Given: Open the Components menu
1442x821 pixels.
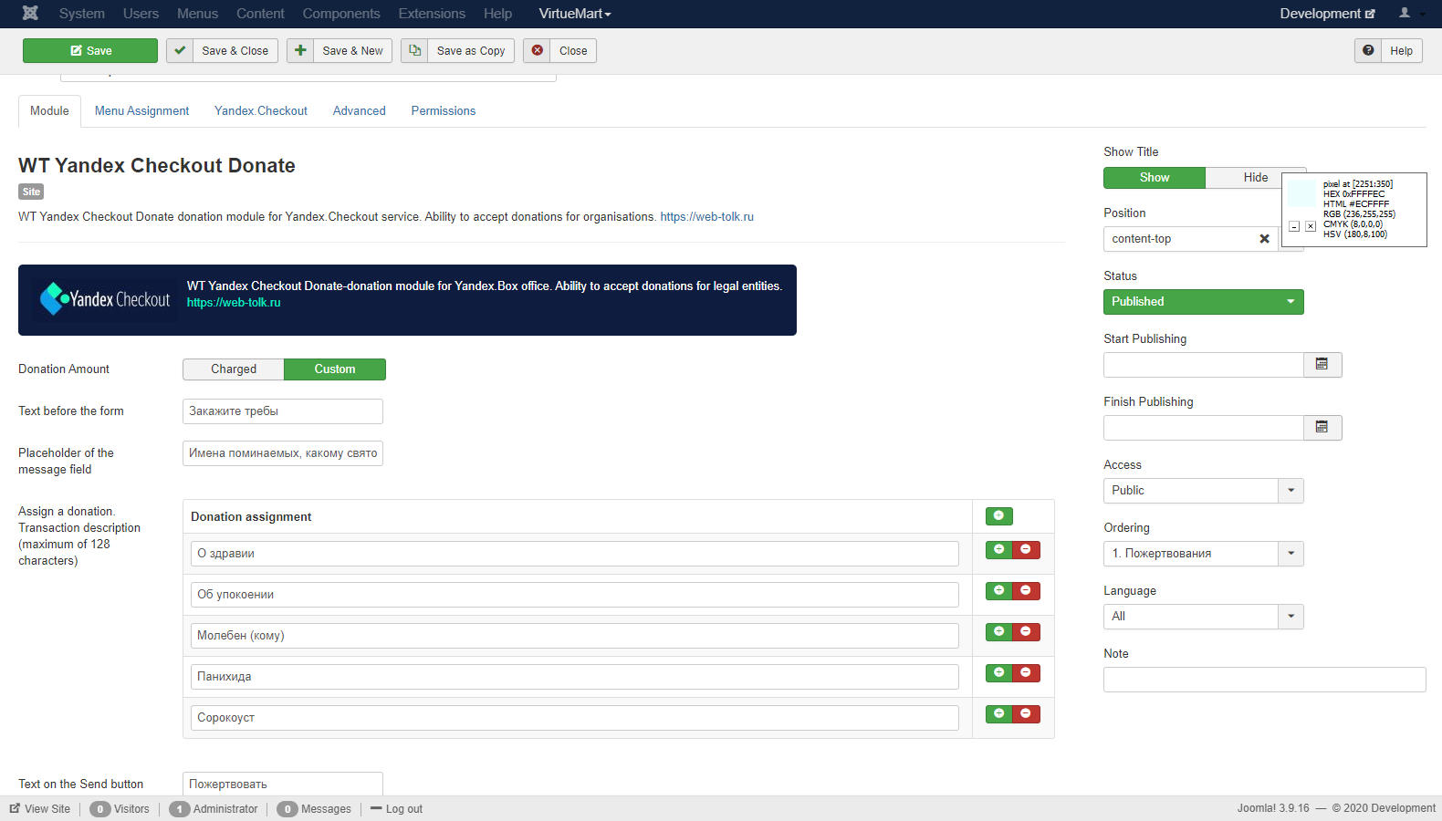Looking at the screenshot, I should click(x=341, y=14).
